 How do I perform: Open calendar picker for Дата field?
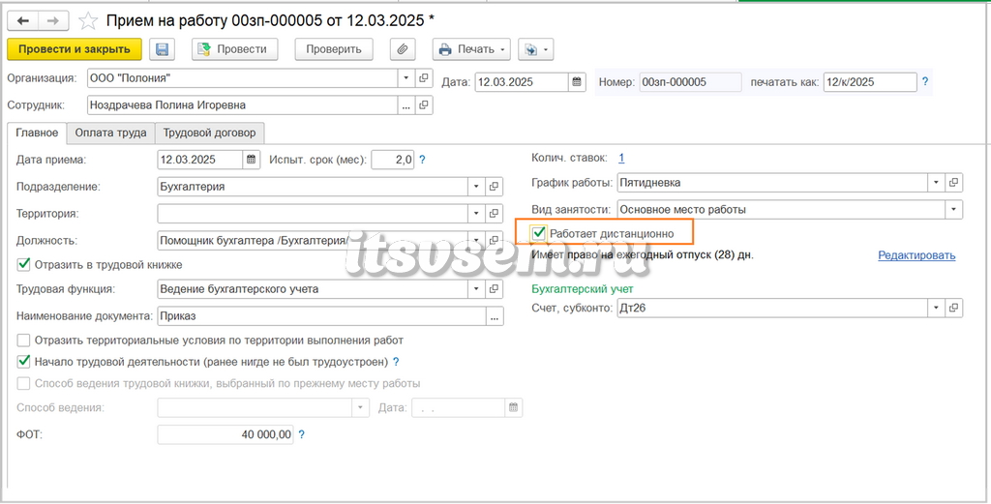coord(577,82)
